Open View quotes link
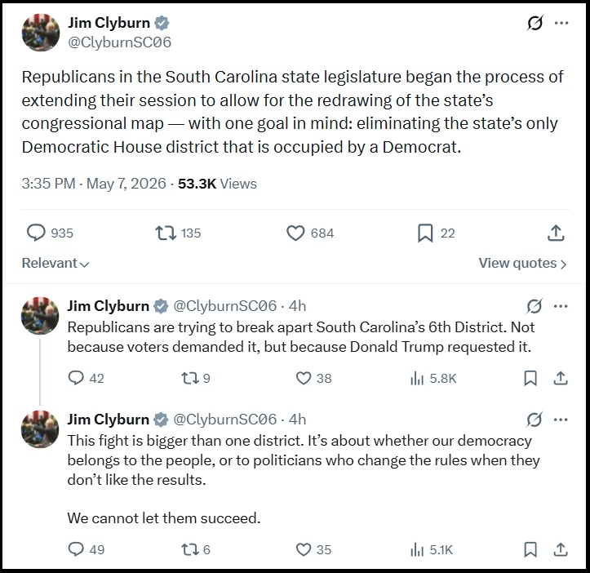The width and height of the screenshot is (590, 573). click(522, 263)
